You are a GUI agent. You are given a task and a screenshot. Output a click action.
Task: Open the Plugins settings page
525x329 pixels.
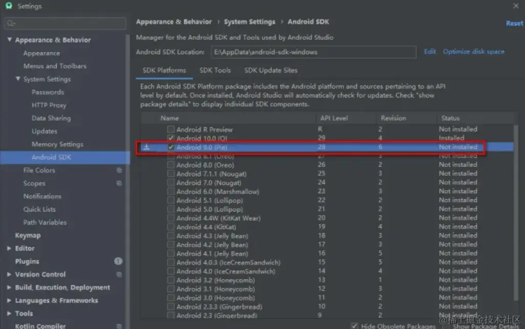click(27, 262)
